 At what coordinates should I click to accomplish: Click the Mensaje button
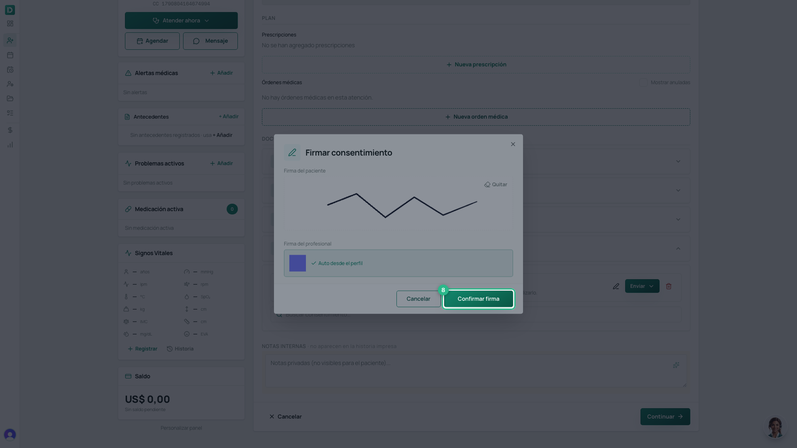tap(210, 41)
